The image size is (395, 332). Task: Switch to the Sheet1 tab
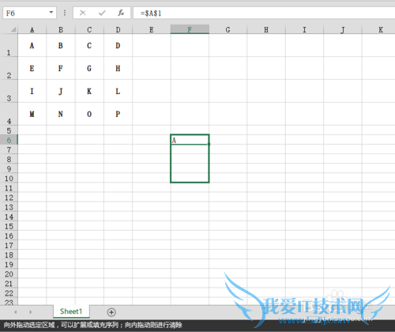(x=71, y=311)
